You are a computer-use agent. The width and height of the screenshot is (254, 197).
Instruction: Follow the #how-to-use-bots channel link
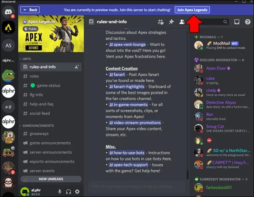[127, 153]
